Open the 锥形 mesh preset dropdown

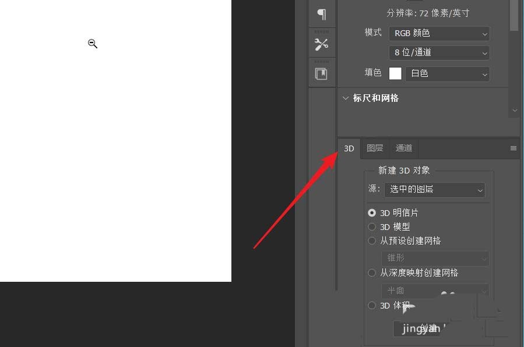click(435, 259)
